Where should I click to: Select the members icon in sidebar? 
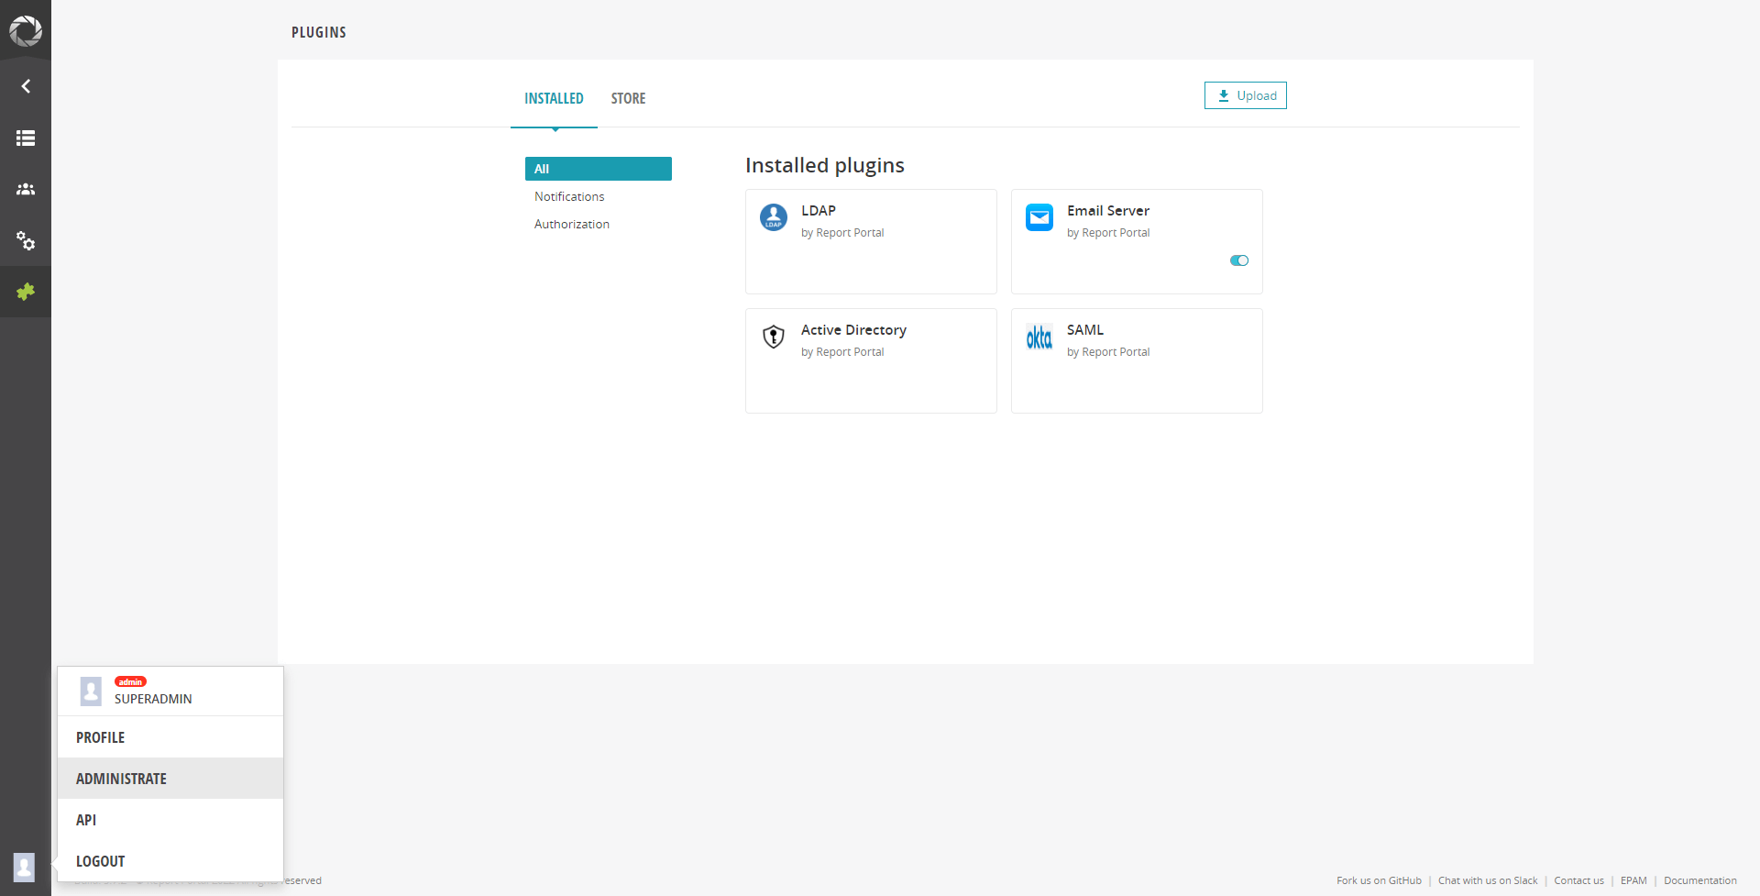25,189
